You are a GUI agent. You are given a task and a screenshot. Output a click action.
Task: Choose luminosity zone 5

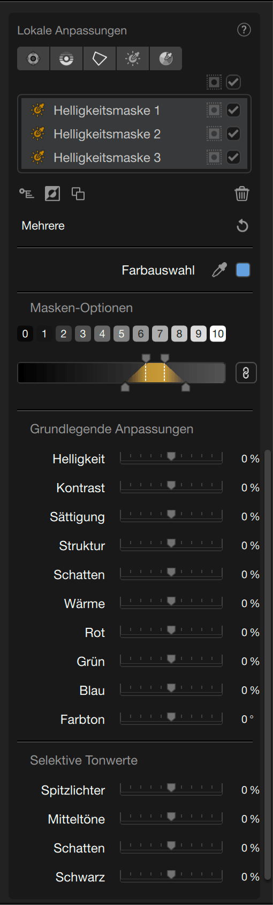122,334
